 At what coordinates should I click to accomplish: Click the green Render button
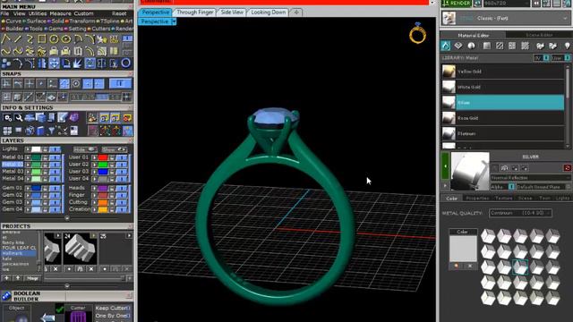[457, 4]
